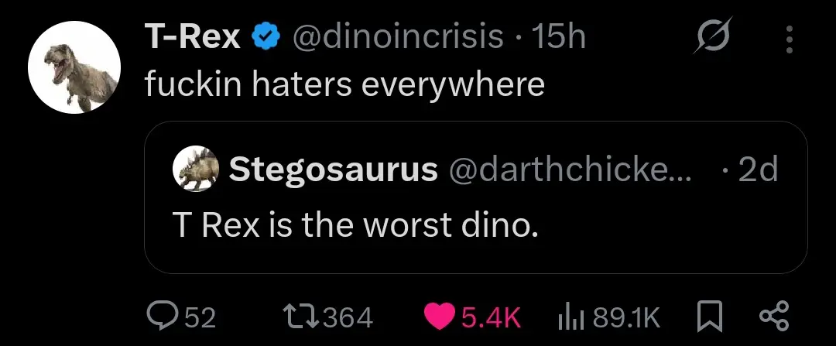
Task: Click the tweet text "fuckin haters everywhere"
Action: pyautogui.click(x=344, y=84)
